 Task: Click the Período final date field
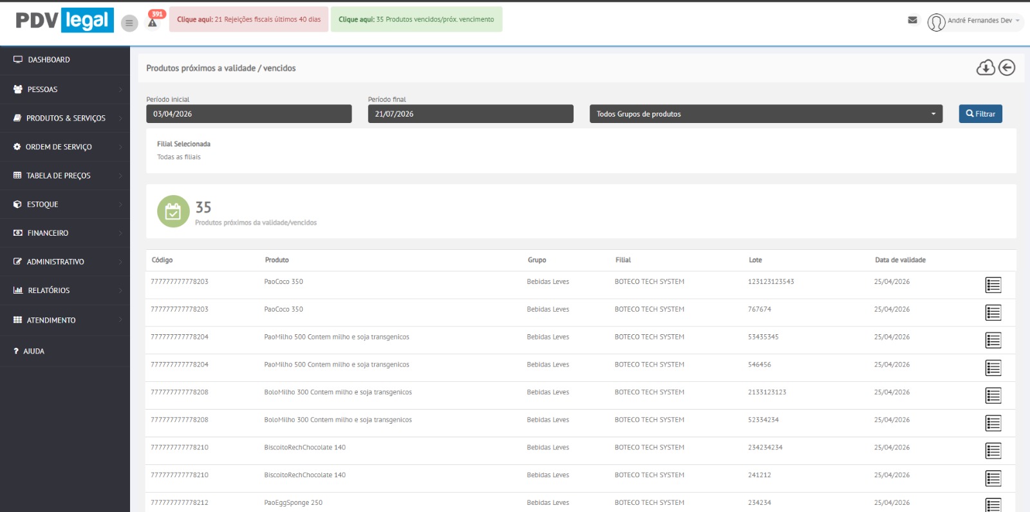pos(470,114)
